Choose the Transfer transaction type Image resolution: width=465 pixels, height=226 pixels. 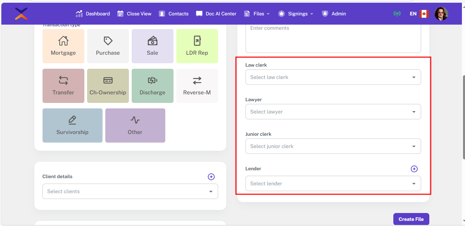pyautogui.click(x=63, y=86)
